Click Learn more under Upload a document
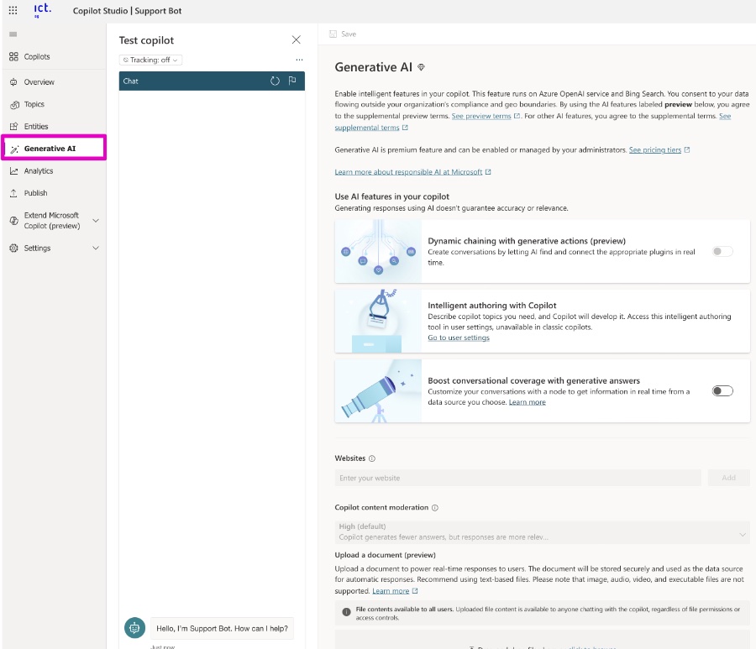This screenshot has height=649, width=756. (x=391, y=591)
